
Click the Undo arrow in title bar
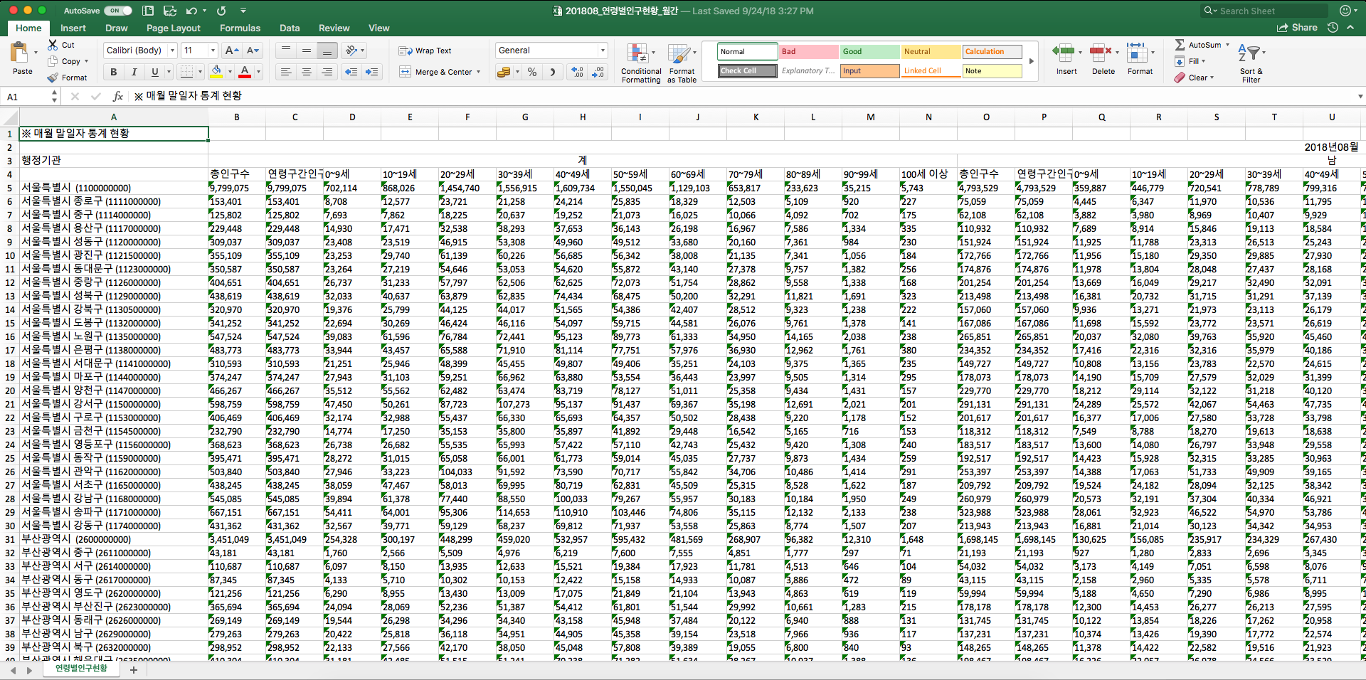(191, 11)
